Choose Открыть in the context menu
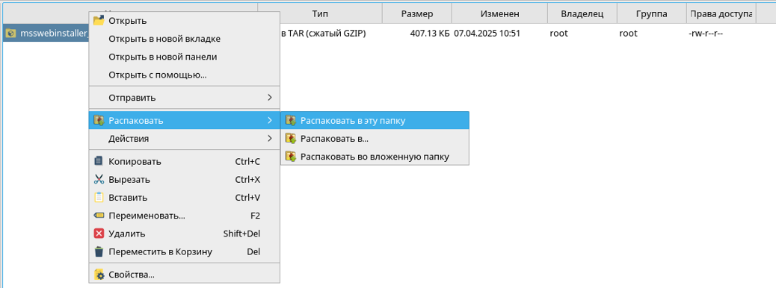Screen dimensions: 776x288 (x=184, y=21)
